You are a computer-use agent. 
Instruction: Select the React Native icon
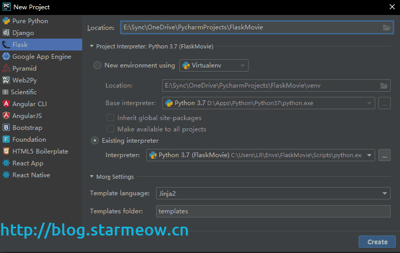[x=6, y=175]
